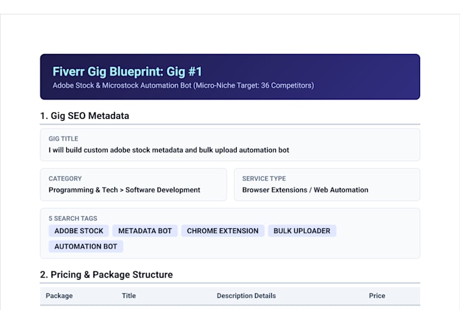Click Browser Extensions / Web Automation text
Screen dimensions: 460x310
(x=305, y=190)
